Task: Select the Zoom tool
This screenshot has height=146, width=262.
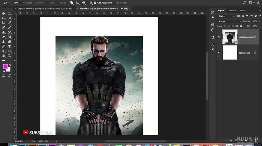Action: pos(10,56)
